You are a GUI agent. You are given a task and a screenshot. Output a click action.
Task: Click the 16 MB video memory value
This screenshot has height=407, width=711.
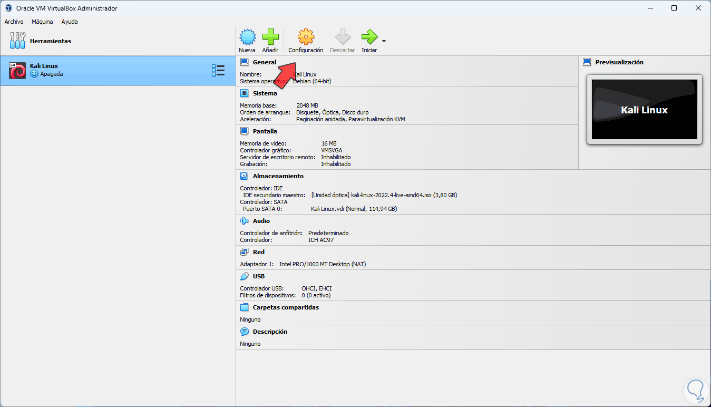click(329, 143)
